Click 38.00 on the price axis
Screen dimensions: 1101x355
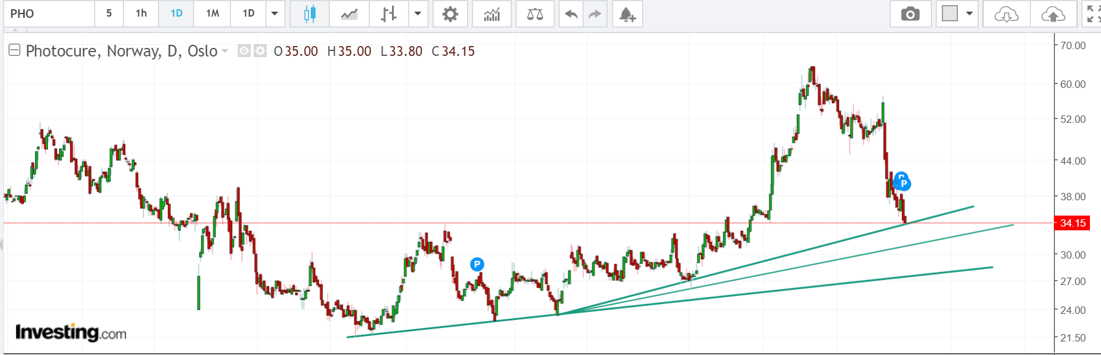pyautogui.click(x=1073, y=197)
